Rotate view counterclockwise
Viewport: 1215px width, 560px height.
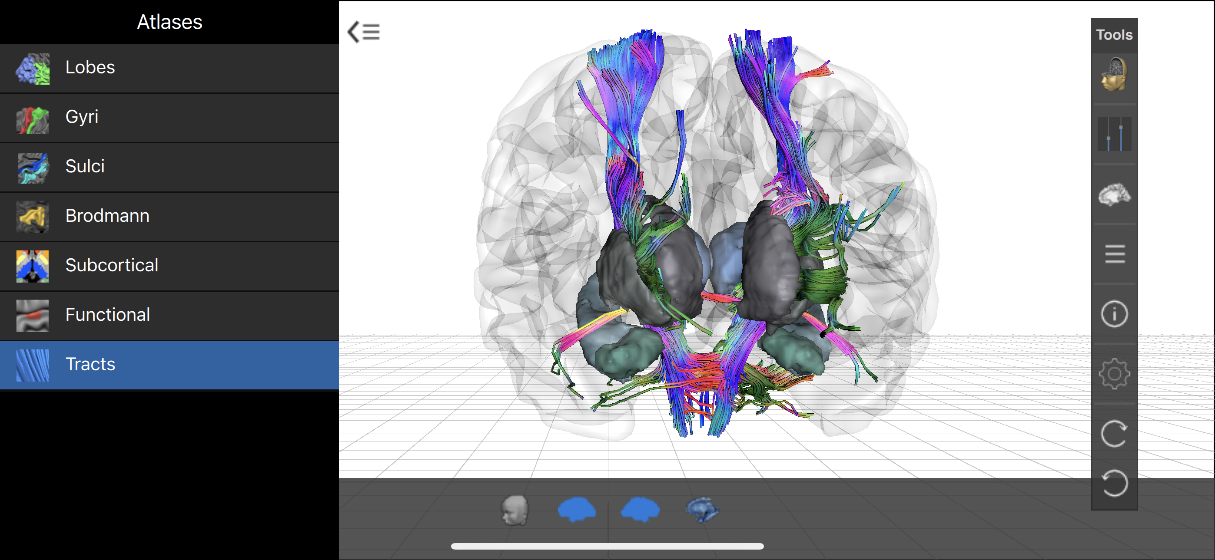tap(1114, 483)
